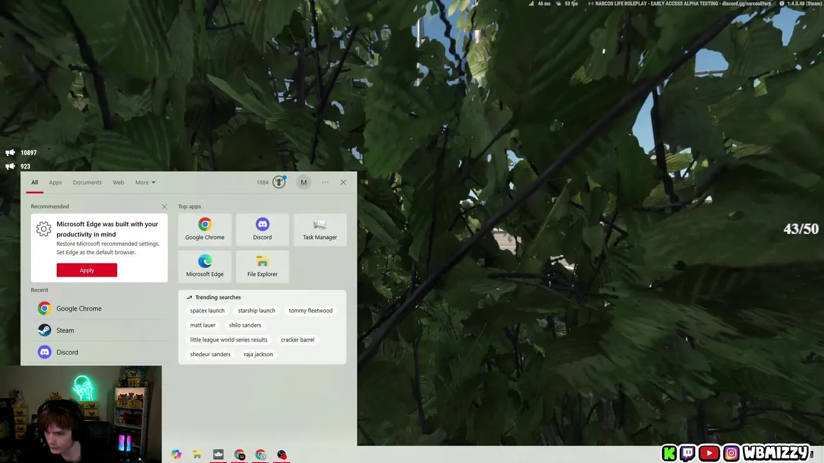Open Copilot from the taskbar
The height and width of the screenshot is (463, 824).
pyautogui.click(x=176, y=455)
